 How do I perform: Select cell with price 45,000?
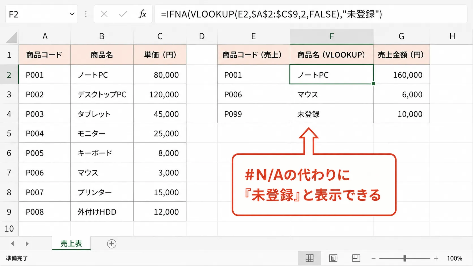pyautogui.click(x=160, y=114)
